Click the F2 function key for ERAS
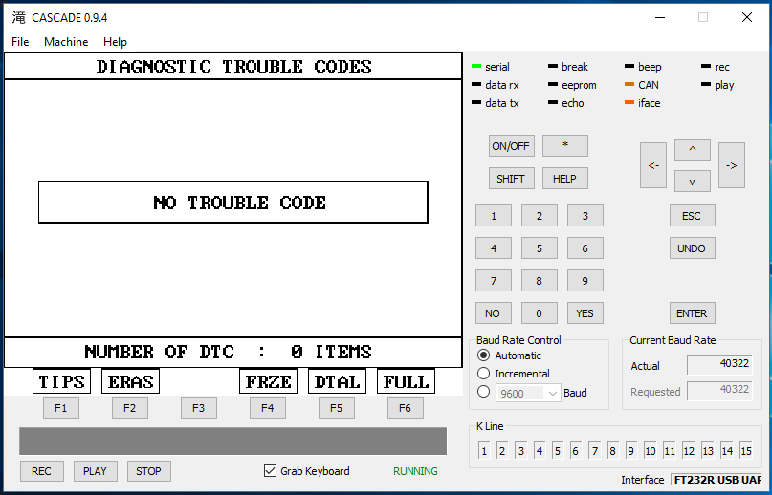 (x=129, y=408)
